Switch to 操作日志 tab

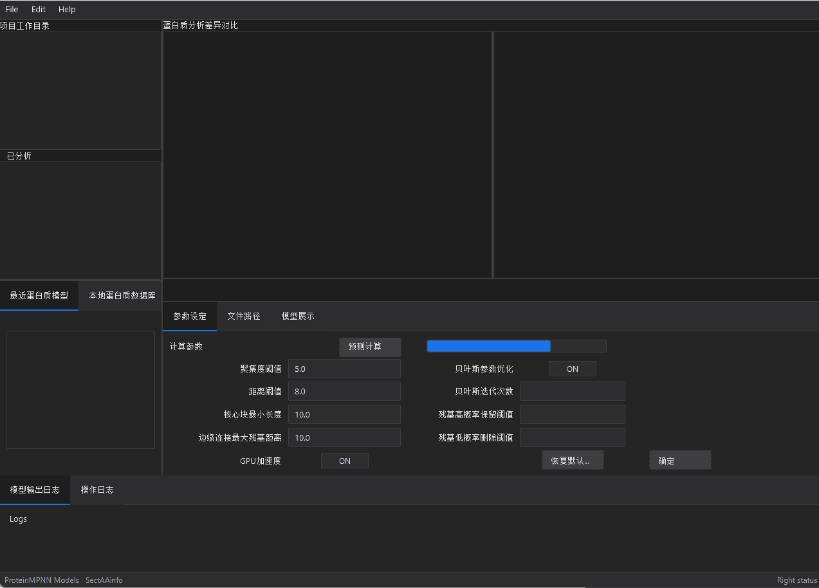[97, 490]
